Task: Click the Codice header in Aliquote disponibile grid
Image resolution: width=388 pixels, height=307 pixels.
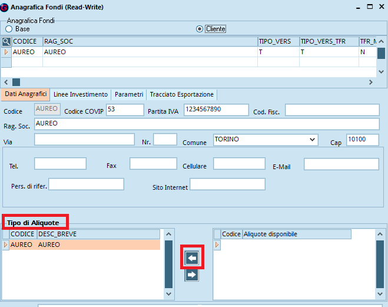Action: click(x=231, y=234)
